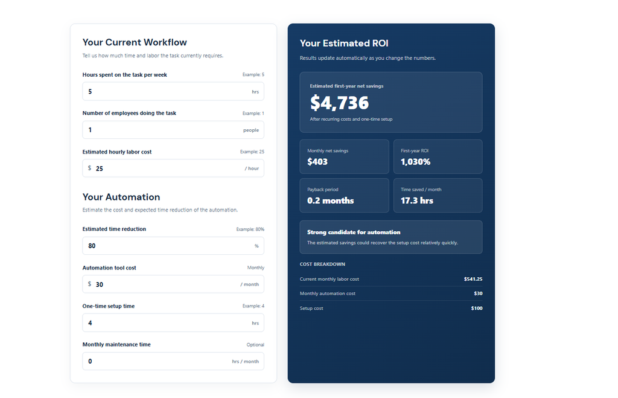Click the 'Example: 4' hint text

click(x=253, y=306)
